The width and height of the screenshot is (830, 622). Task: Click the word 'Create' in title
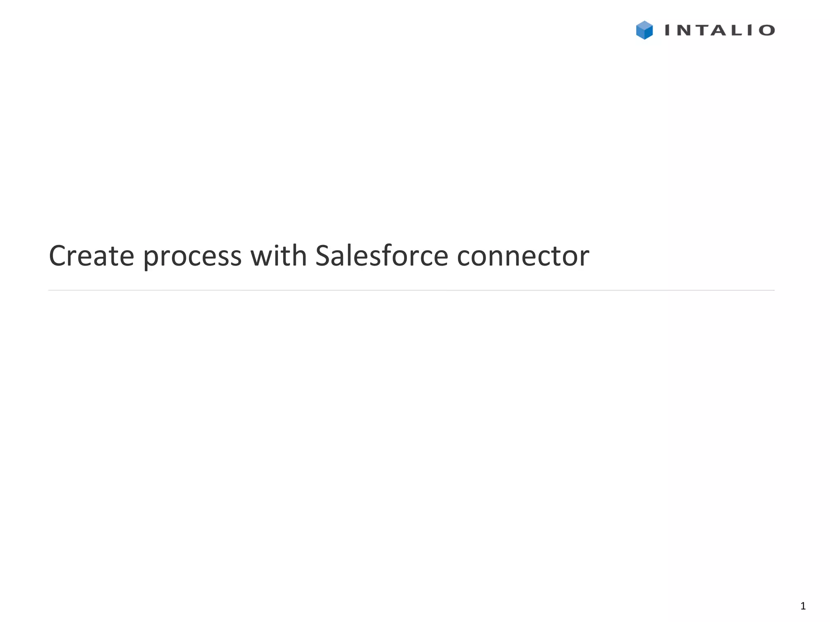pos(91,256)
